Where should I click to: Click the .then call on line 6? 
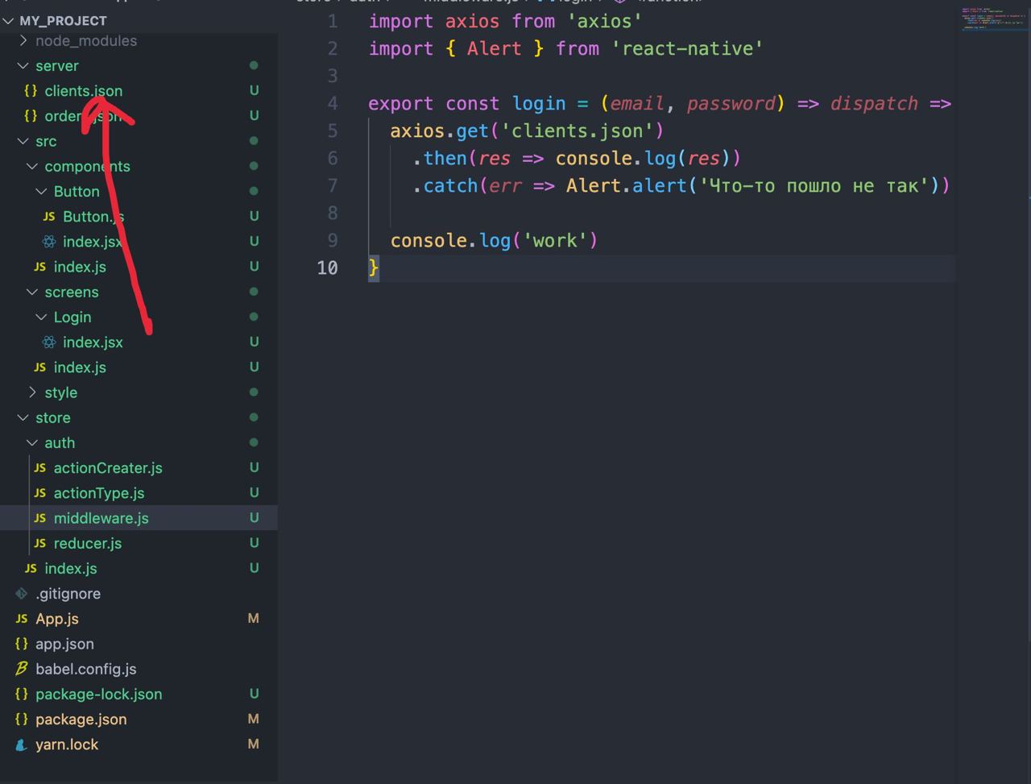[445, 158]
